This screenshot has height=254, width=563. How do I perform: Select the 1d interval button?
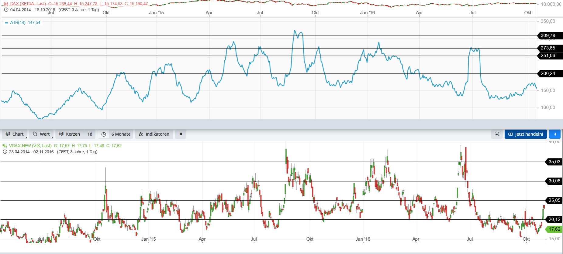[x=90, y=134]
